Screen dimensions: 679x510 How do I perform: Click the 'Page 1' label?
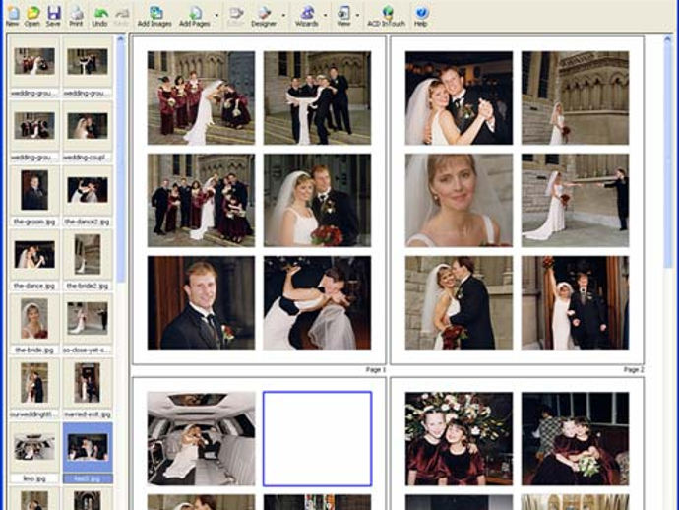(375, 369)
